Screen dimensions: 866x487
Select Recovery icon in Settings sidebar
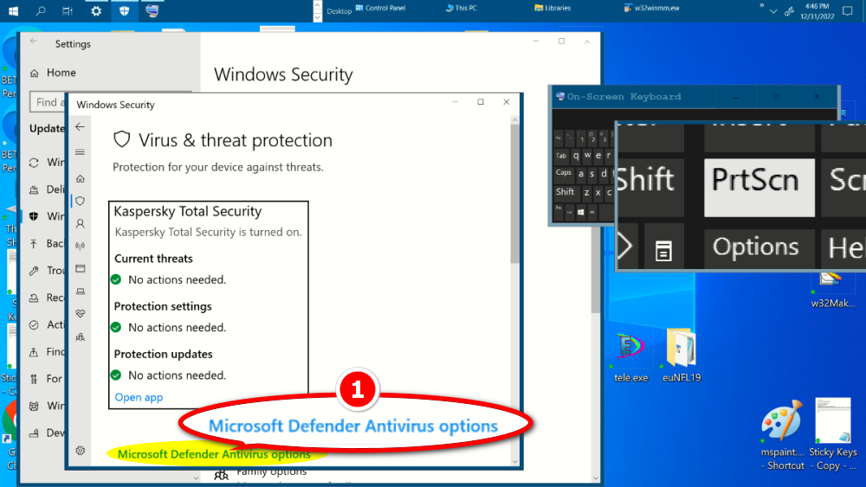pyautogui.click(x=35, y=298)
